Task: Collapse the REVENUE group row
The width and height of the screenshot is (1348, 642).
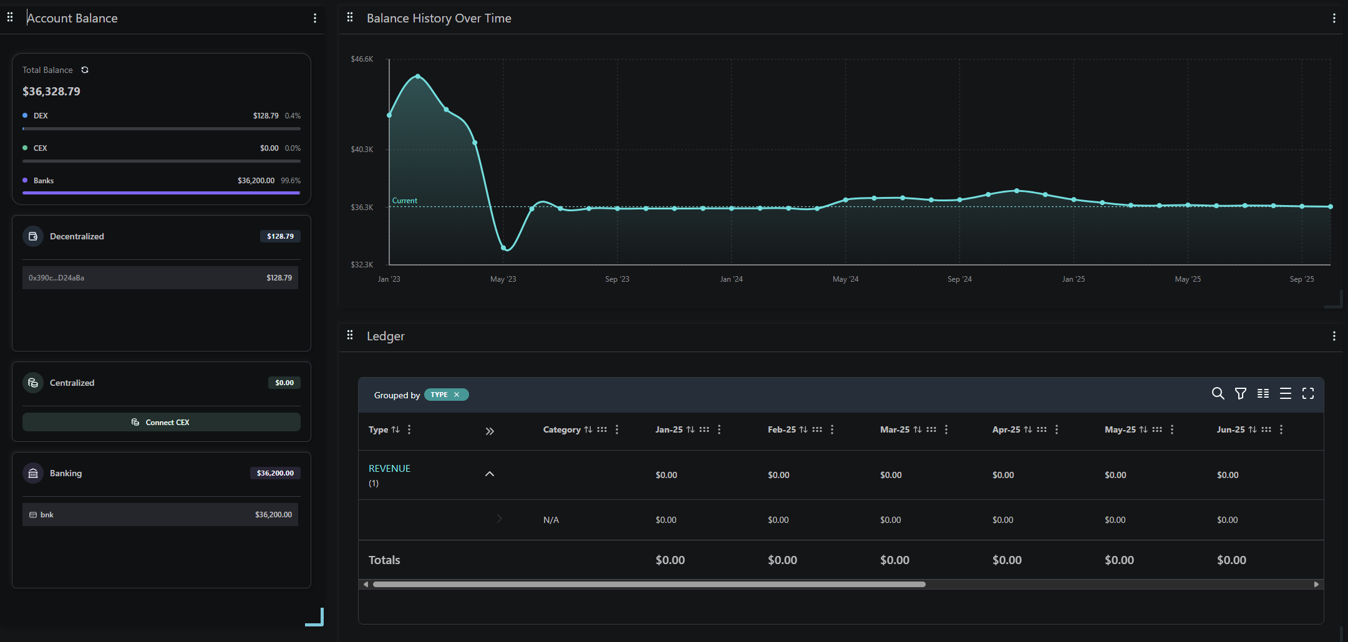Action: coord(490,474)
